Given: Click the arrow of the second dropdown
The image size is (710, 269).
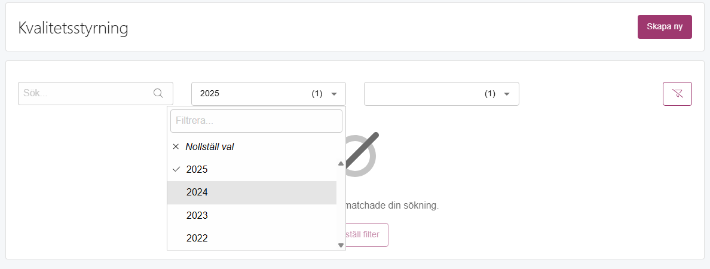Looking at the screenshot, I should click(507, 94).
